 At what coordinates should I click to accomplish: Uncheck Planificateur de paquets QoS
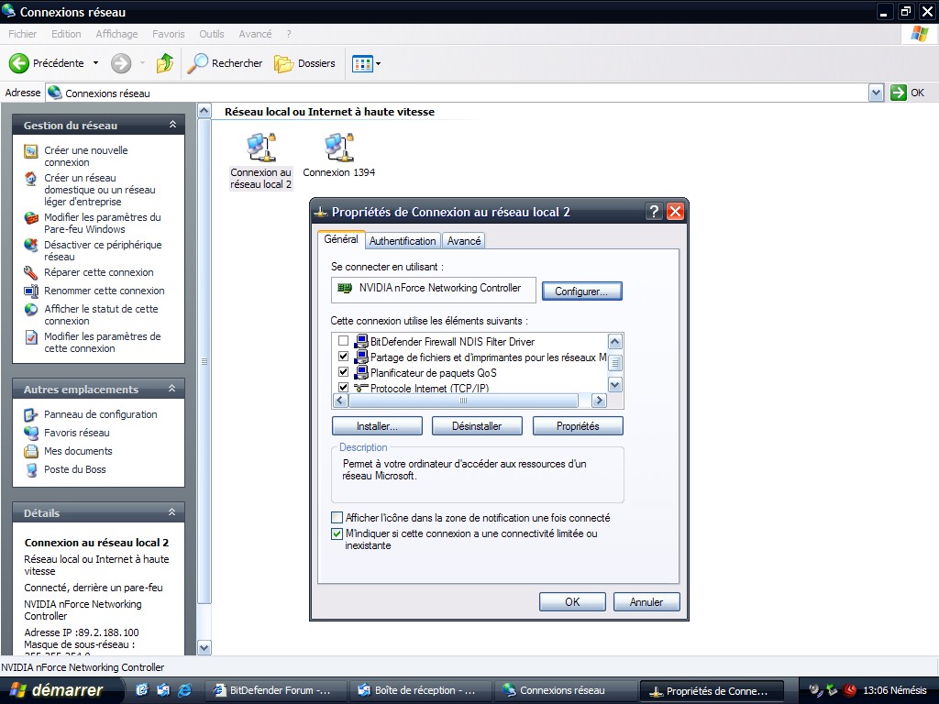tap(343, 372)
